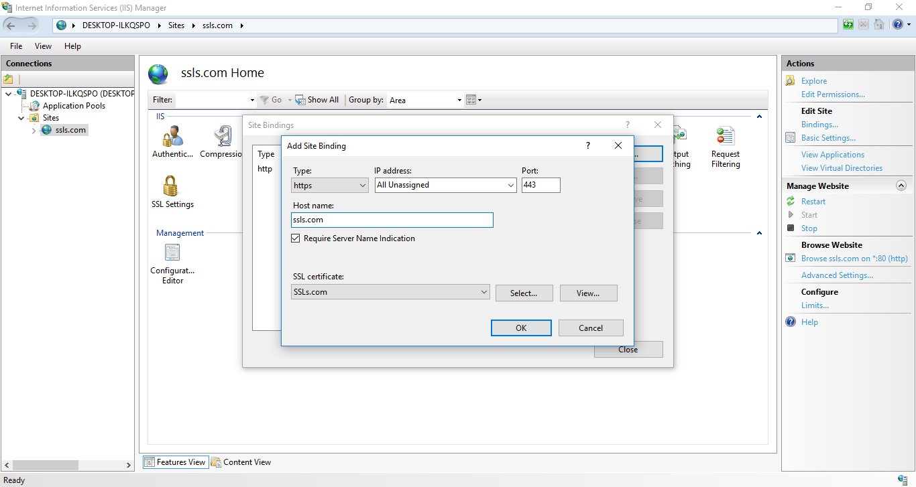916x487 pixels.
Task: Collapse the DESKTOP-ILKQSPO server node
Action: (8, 94)
